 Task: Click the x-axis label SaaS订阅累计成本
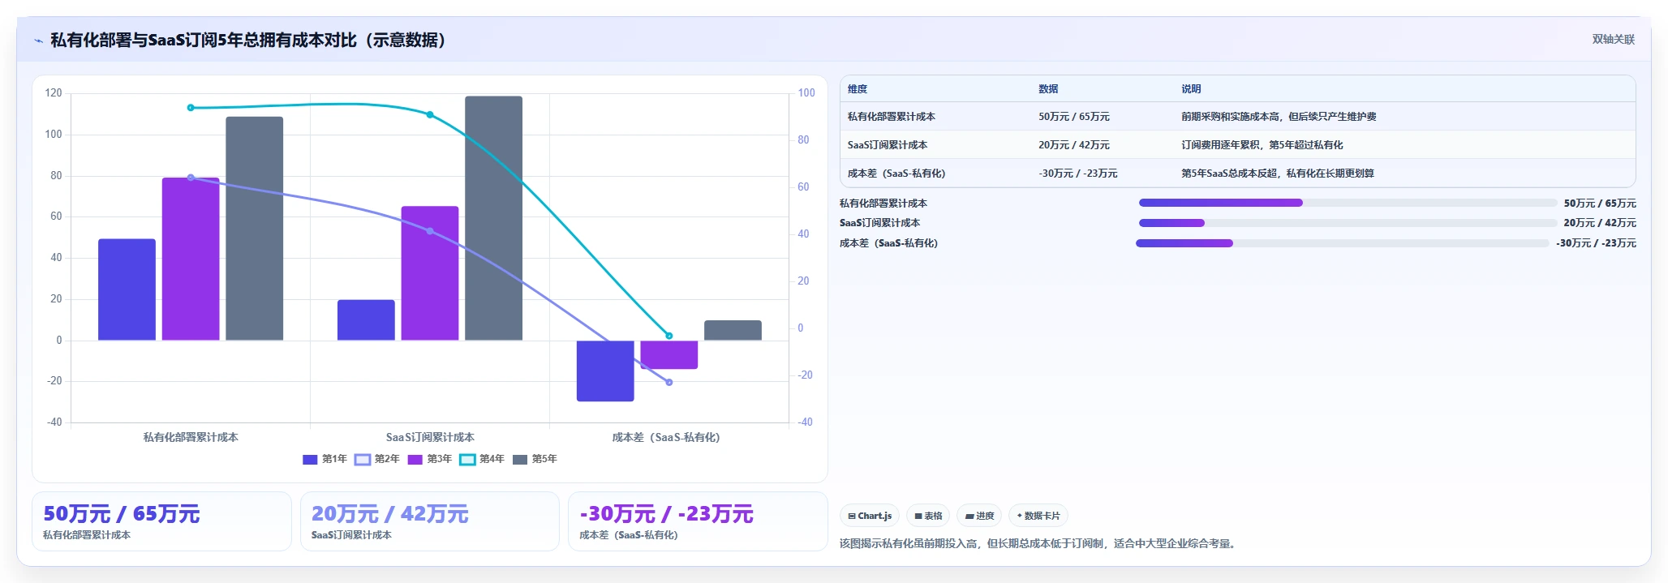click(430, 437)
